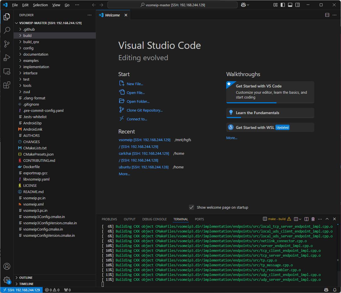341x293 pixels.
Task: Open the Source Control view
Action: [x=7, y=44]
